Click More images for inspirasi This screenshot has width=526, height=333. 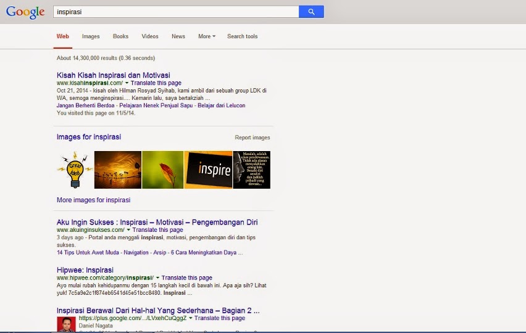94,200
